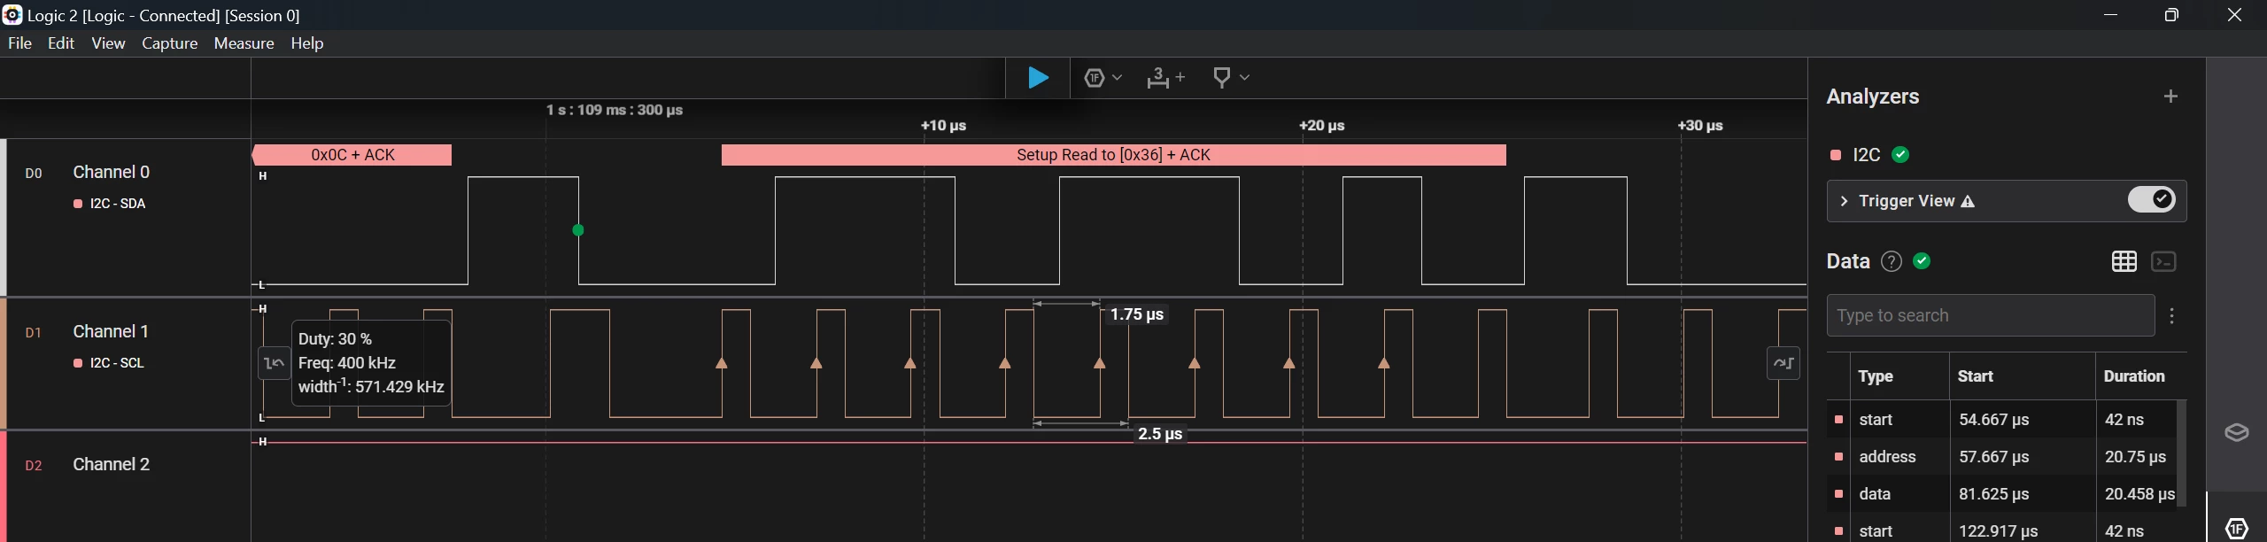The height and width of the screenshot is (542, 2267).
Task: Click the 1.75 µs width measurement label
Action: (1137, 314)
